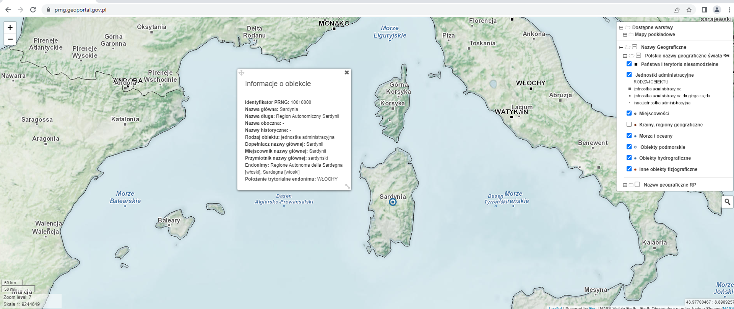
Task: Expand the Nazwy geograficzne RP node
Action: click(x=625, y=185)
